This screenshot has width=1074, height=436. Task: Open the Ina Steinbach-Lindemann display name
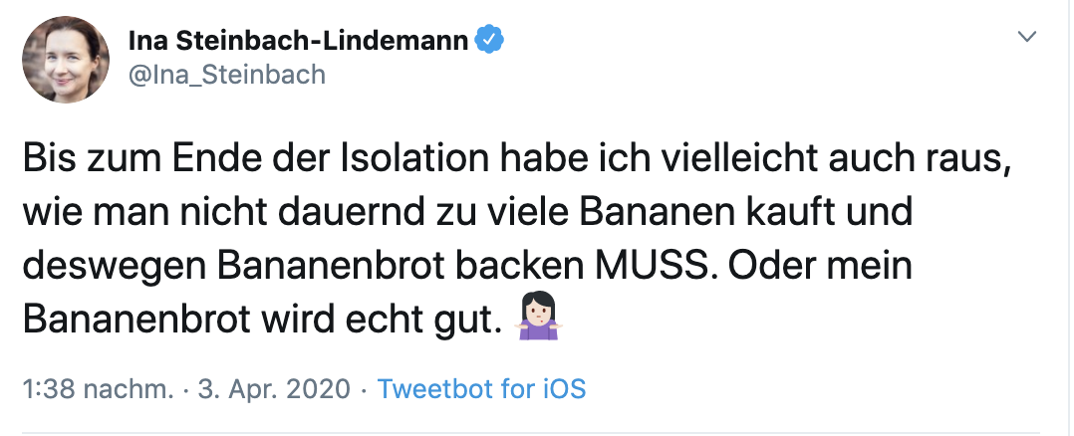[298, 40]
